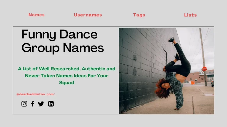227x127 pixels.
Task: Select the Usernames navigation item
Action: 88,15
